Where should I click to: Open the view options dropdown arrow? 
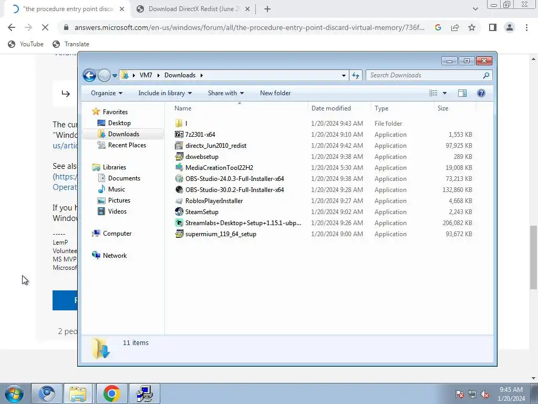(x=444, y=93)
